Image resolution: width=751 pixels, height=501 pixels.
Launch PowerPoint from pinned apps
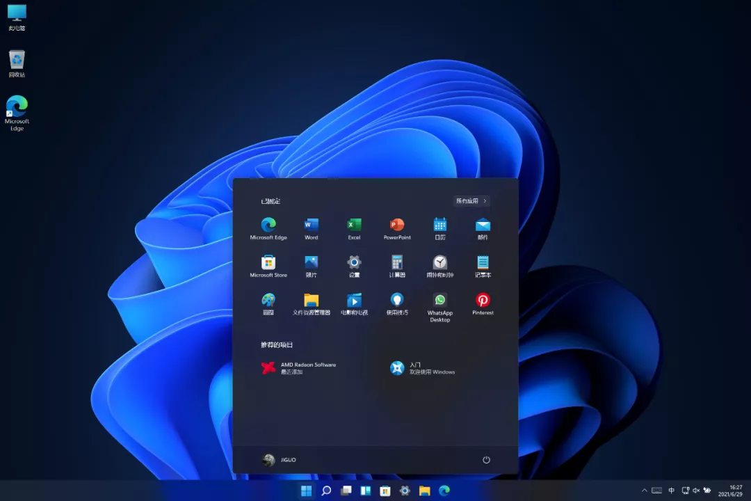(x=397, y=229)
